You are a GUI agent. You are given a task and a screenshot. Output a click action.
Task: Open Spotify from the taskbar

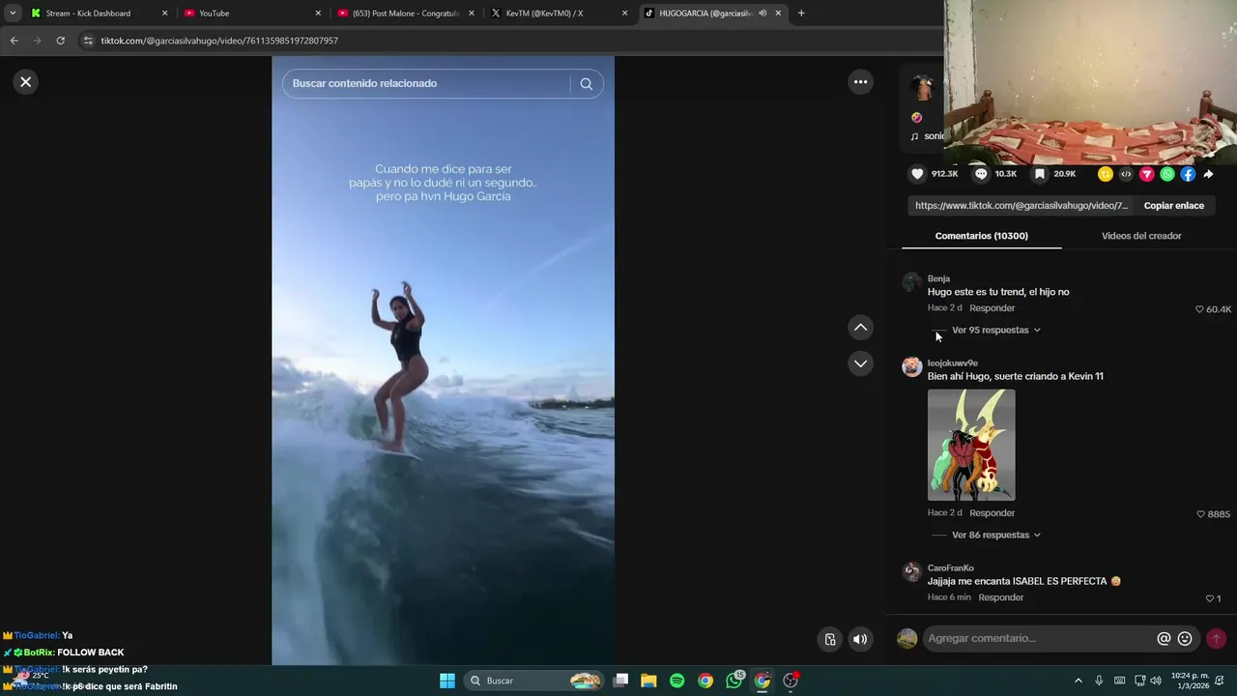click(x=676, y=681)
